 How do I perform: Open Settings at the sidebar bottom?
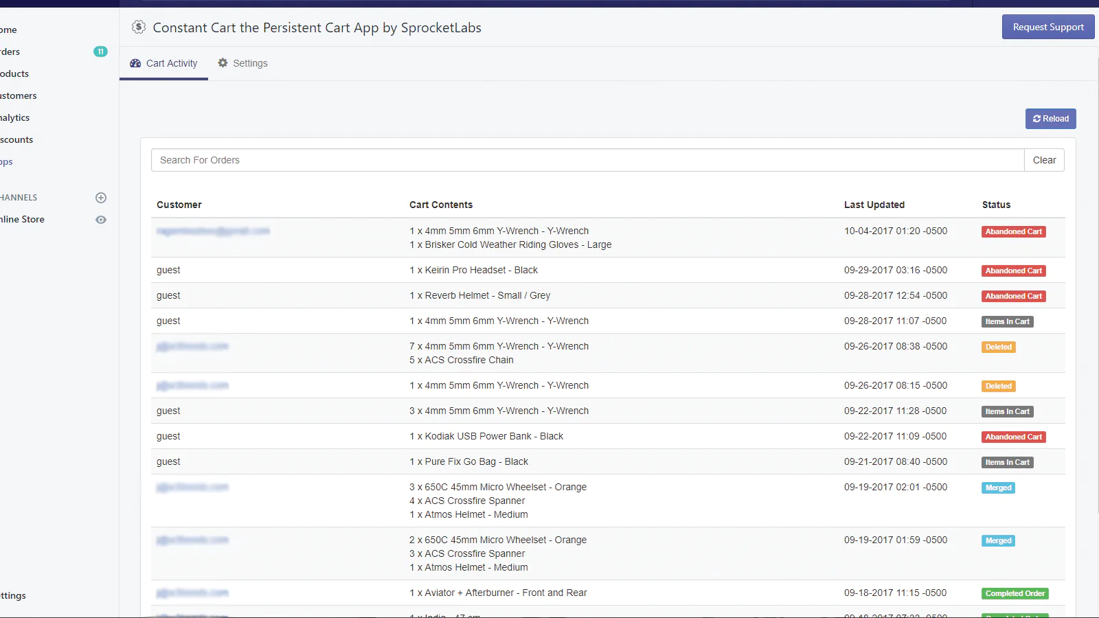pyautogui.click(x=13, y=596)
